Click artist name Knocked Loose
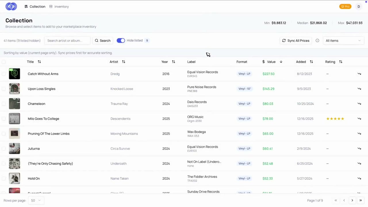This screenshot has width=368, height=207. click(122, 89)
